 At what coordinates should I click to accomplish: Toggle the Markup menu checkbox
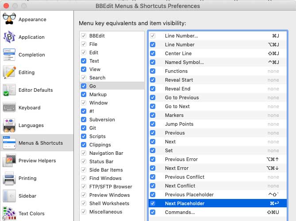pyautogui.click(x=84, y=94)
